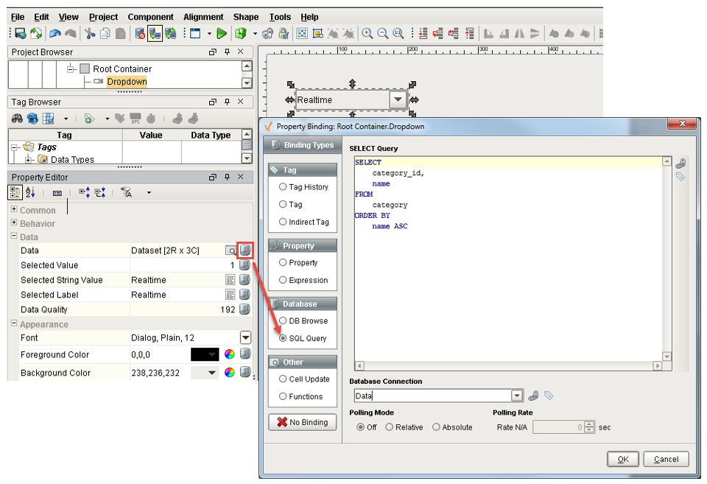
Task: Click the No Binding button
Action: click(x=301, y=422)
